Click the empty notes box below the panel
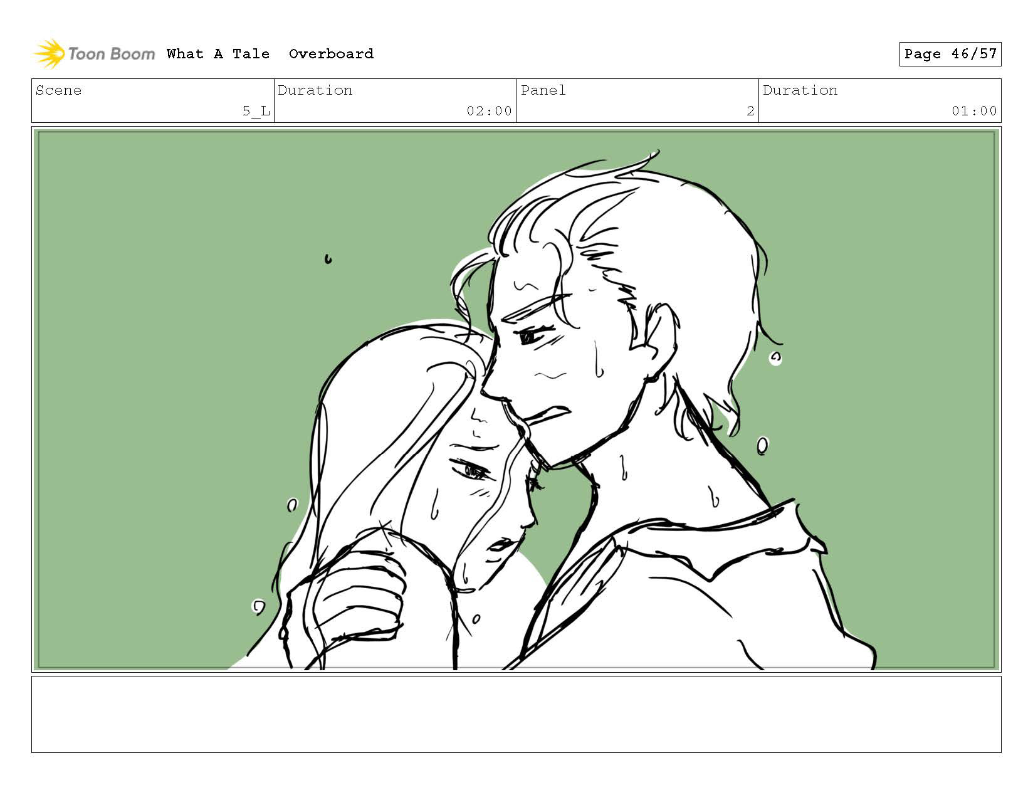The image size is (1033, 800). (516, 714)
